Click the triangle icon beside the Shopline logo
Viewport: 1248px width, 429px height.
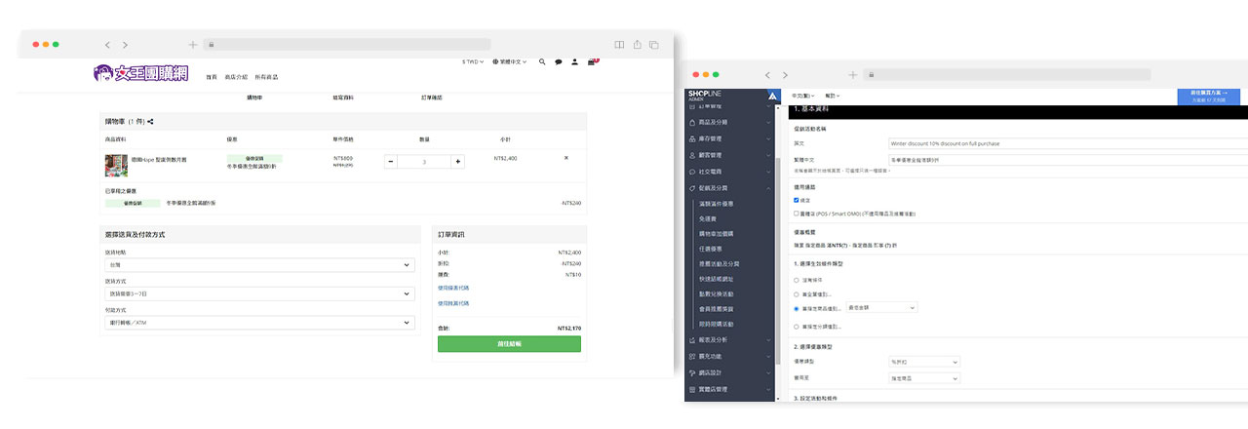click(x=772, y=96)
